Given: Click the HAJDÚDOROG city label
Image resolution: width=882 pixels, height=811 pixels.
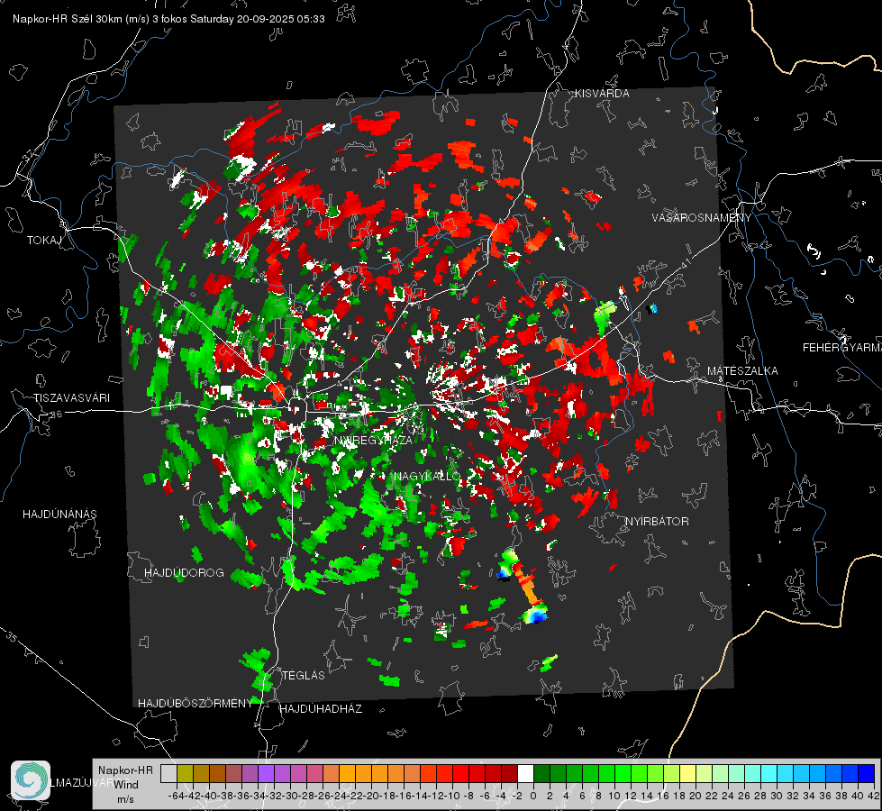Looking at the screenshot, I should coord(184,572).
